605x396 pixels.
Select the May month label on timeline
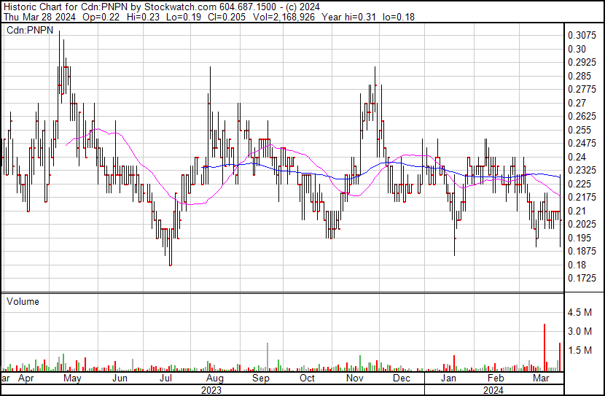tap(72, 378)
